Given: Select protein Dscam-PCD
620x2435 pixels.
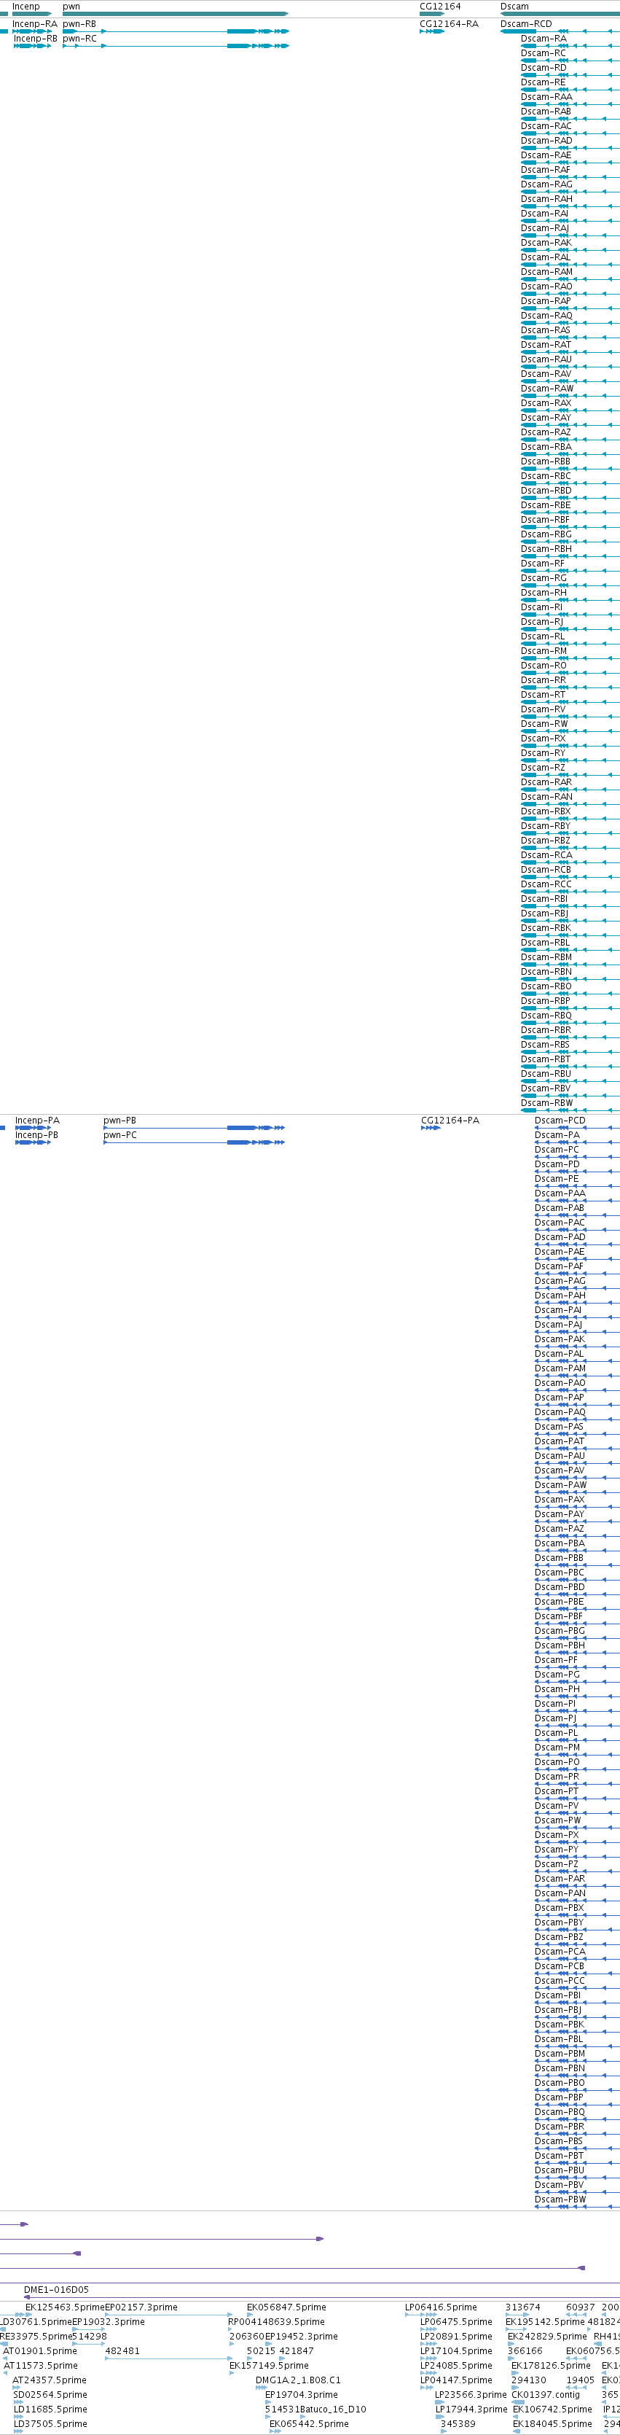Looking at the screenshot, I should [560, 1121].
